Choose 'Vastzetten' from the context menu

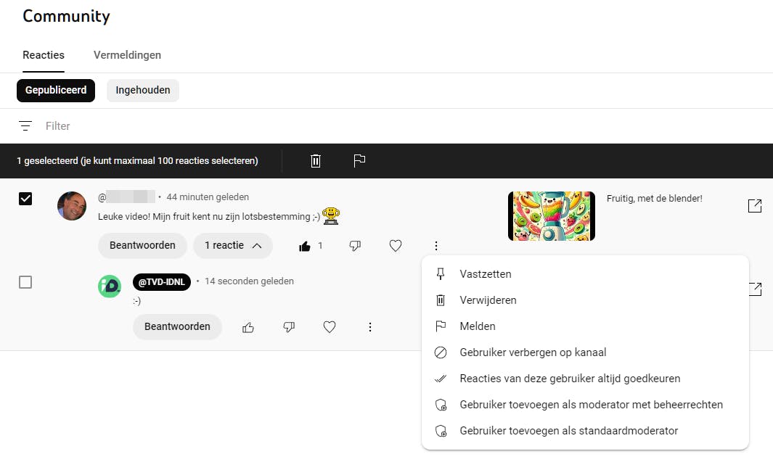click(x=485, y=274)
